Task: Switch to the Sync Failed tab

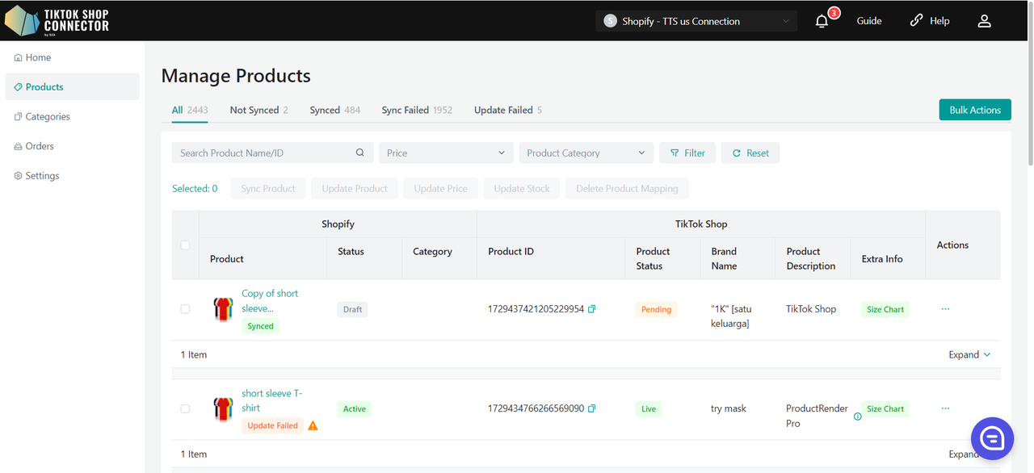Action: click(416, 110)
